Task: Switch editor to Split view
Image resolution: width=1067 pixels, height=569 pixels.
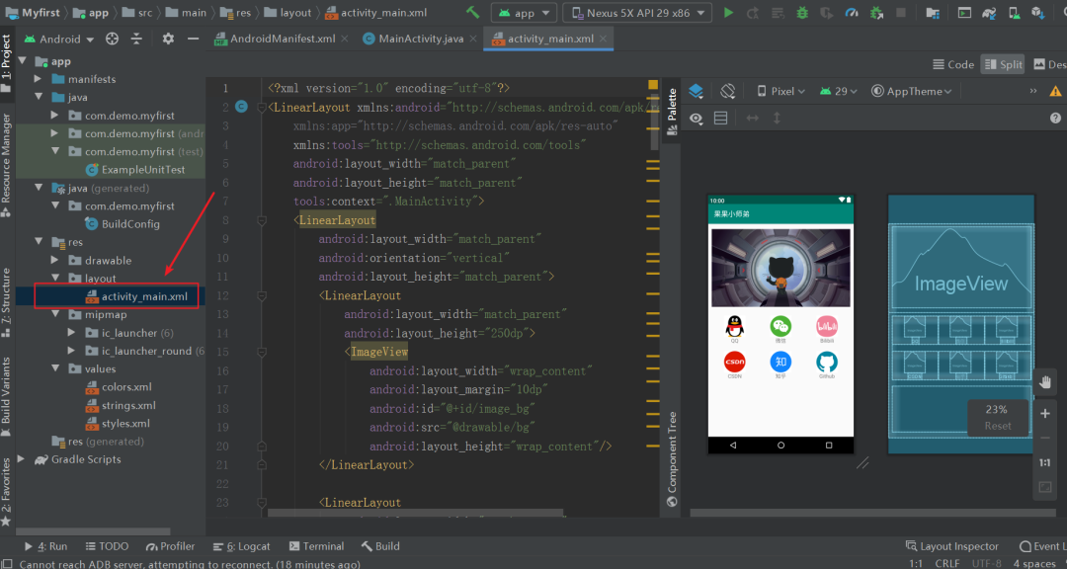Action: tap(1003, 64)
